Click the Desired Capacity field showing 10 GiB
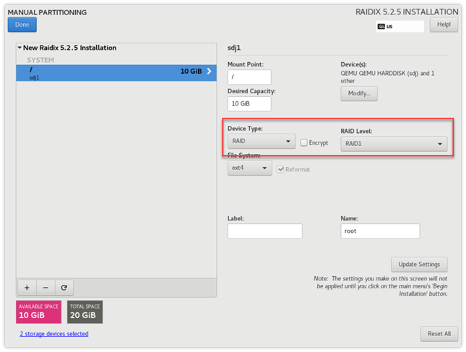The image size is (466, 352). click(x=249, y=104)
